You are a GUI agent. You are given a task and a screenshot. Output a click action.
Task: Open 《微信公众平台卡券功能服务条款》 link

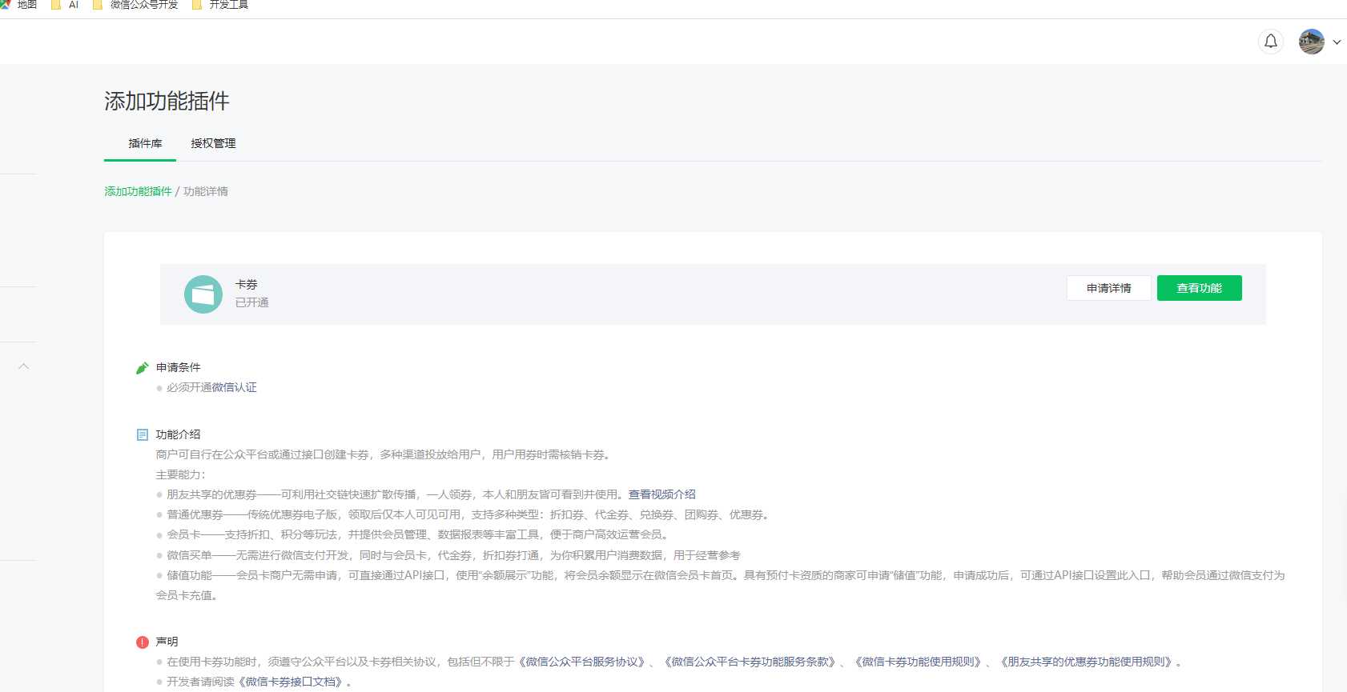click(x=750, y=662)
